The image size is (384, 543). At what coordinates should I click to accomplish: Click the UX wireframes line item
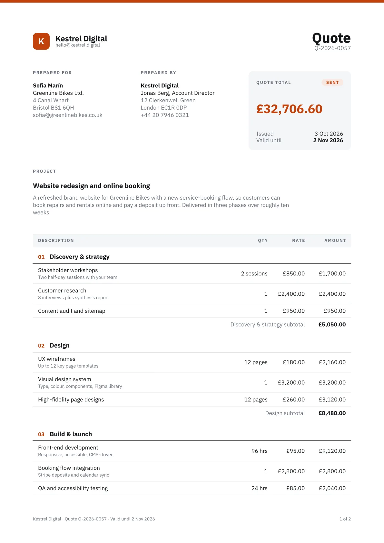pyautogui.click(x=192, y=362)
